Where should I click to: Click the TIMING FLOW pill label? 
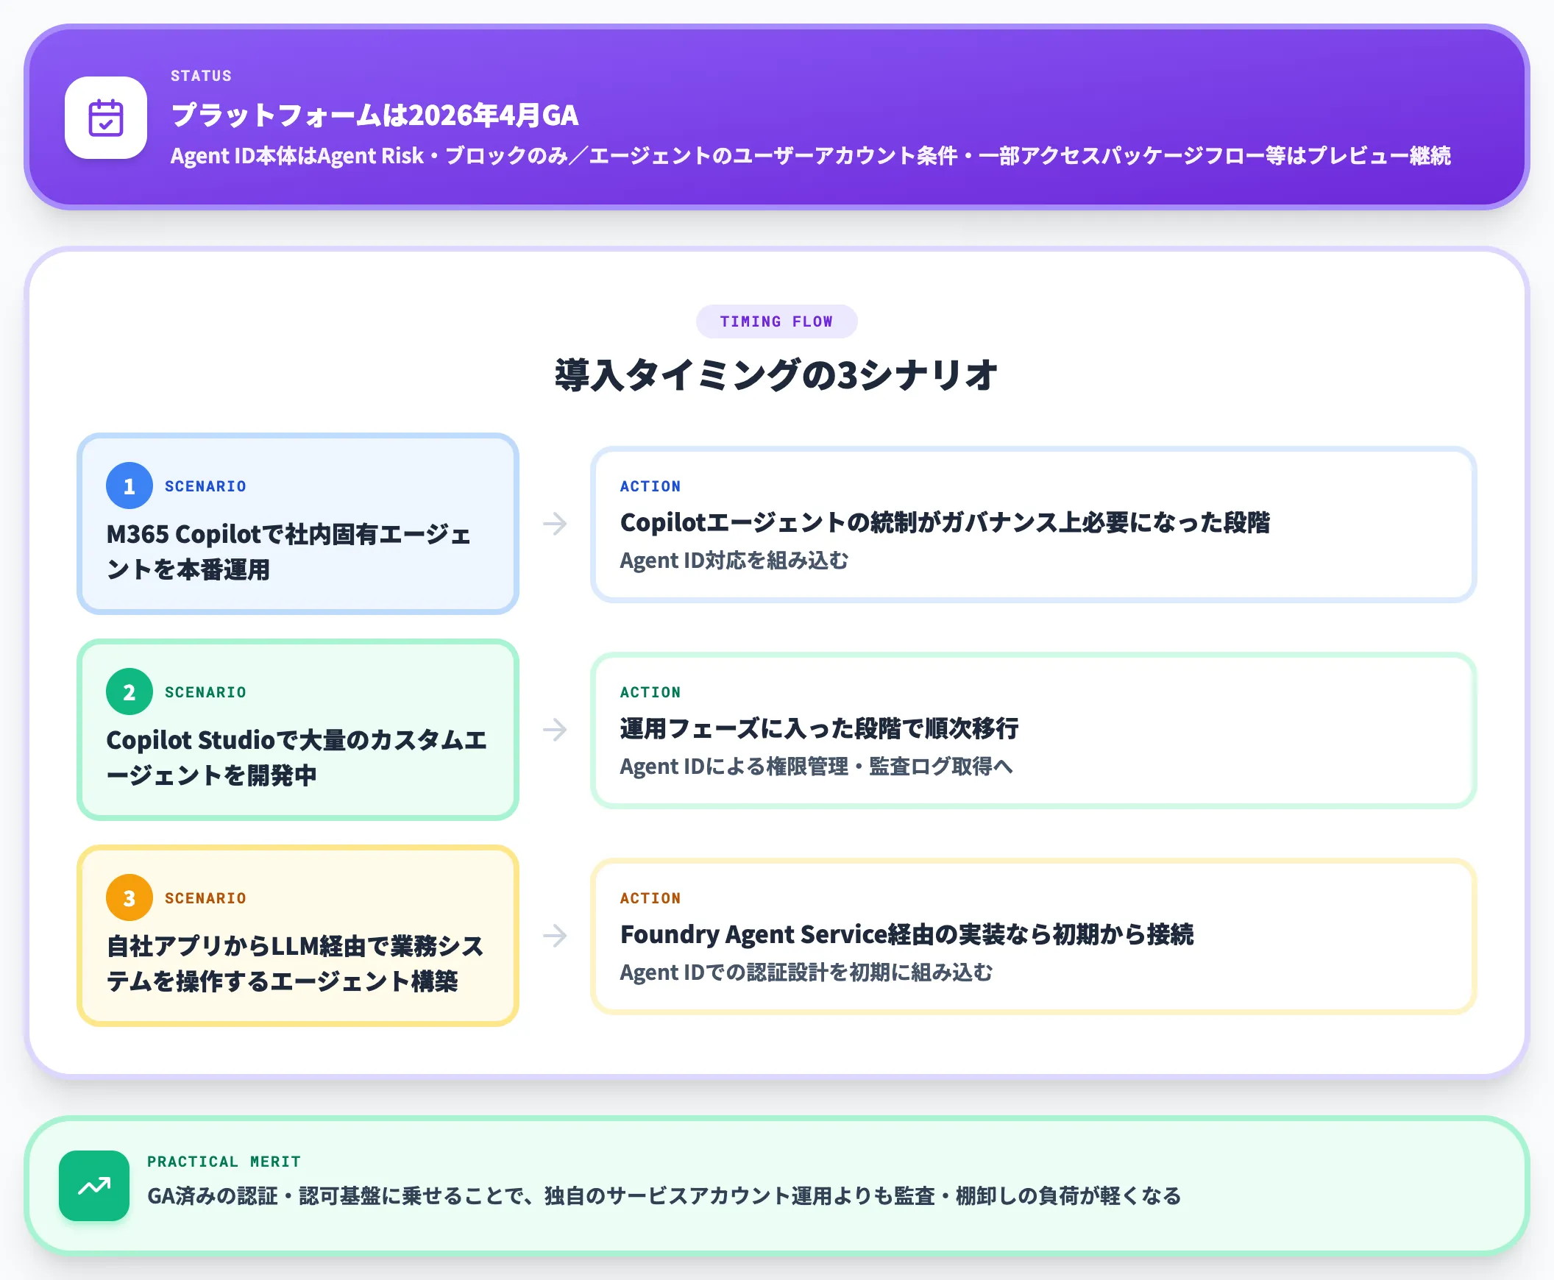(x=776, y=321)
